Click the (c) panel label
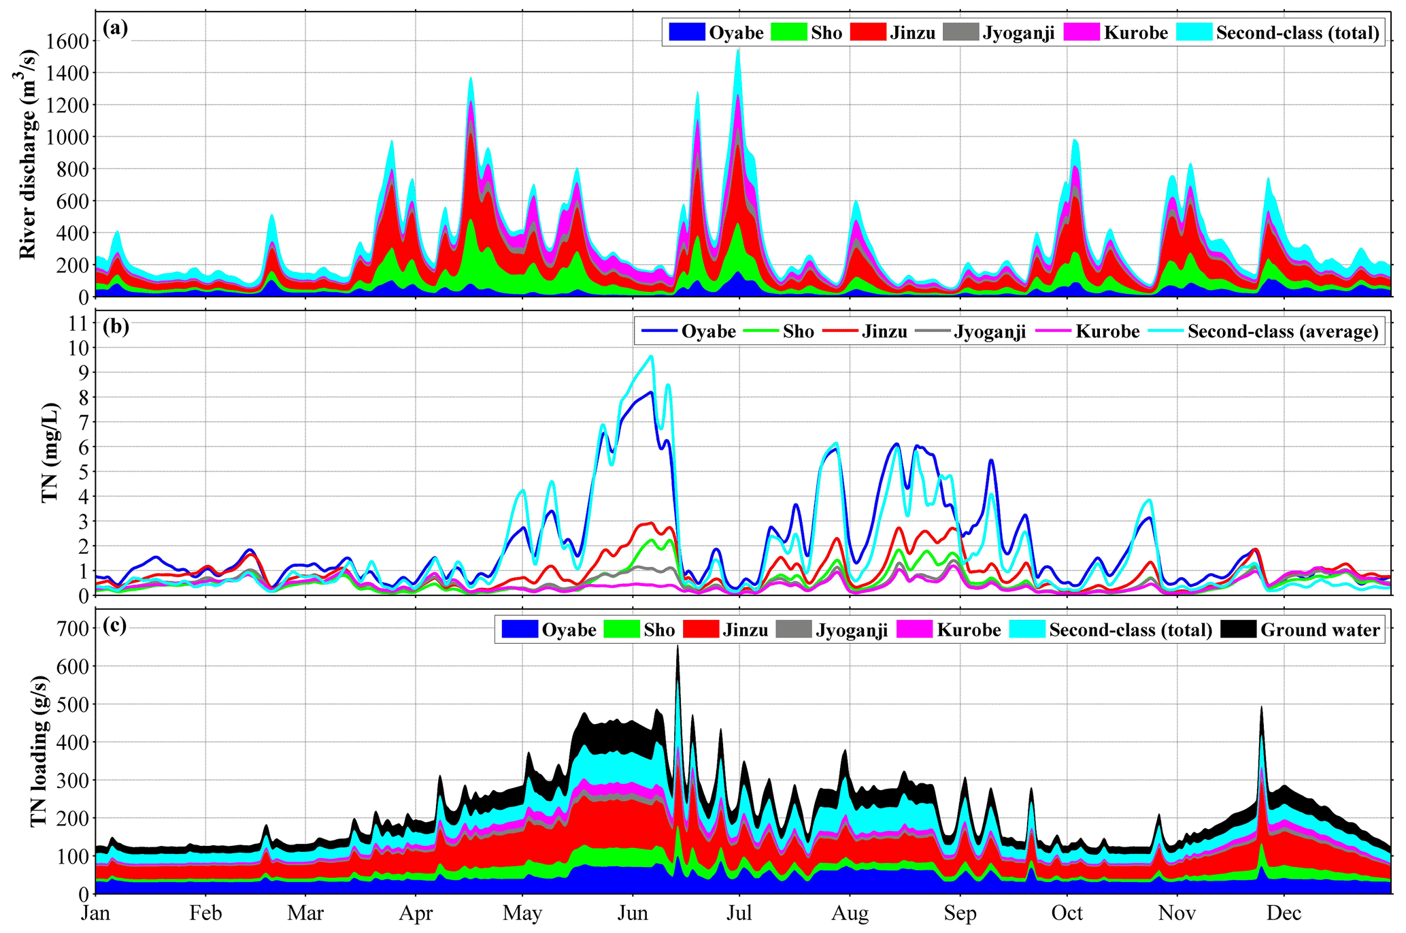 [x=115, y=625]
